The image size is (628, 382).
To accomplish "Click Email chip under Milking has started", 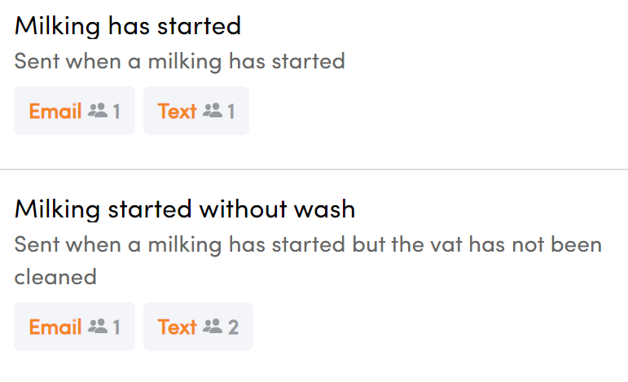I will [74, 111].
